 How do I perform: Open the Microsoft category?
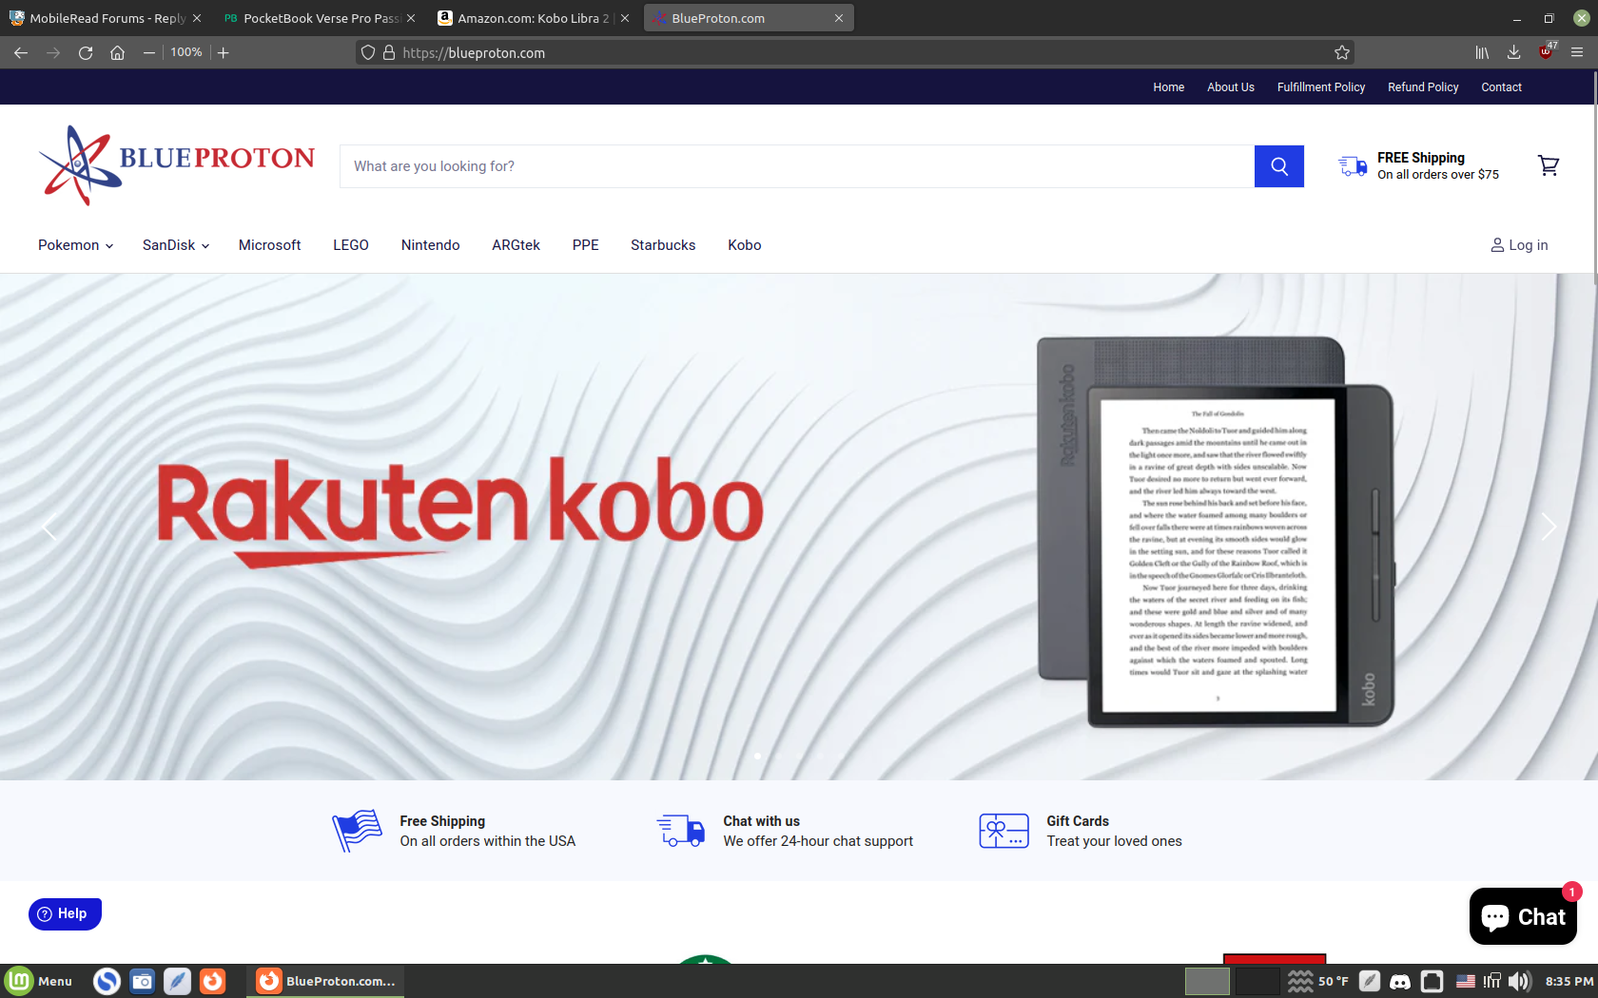(269, 245)
